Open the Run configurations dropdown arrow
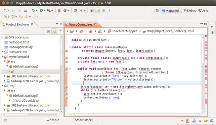This screenshot has height=125, width=216. coord(44,11)
